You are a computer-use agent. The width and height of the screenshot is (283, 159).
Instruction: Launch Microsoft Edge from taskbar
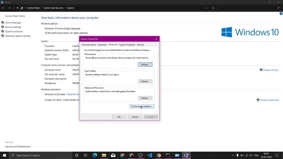coord(95,155)
